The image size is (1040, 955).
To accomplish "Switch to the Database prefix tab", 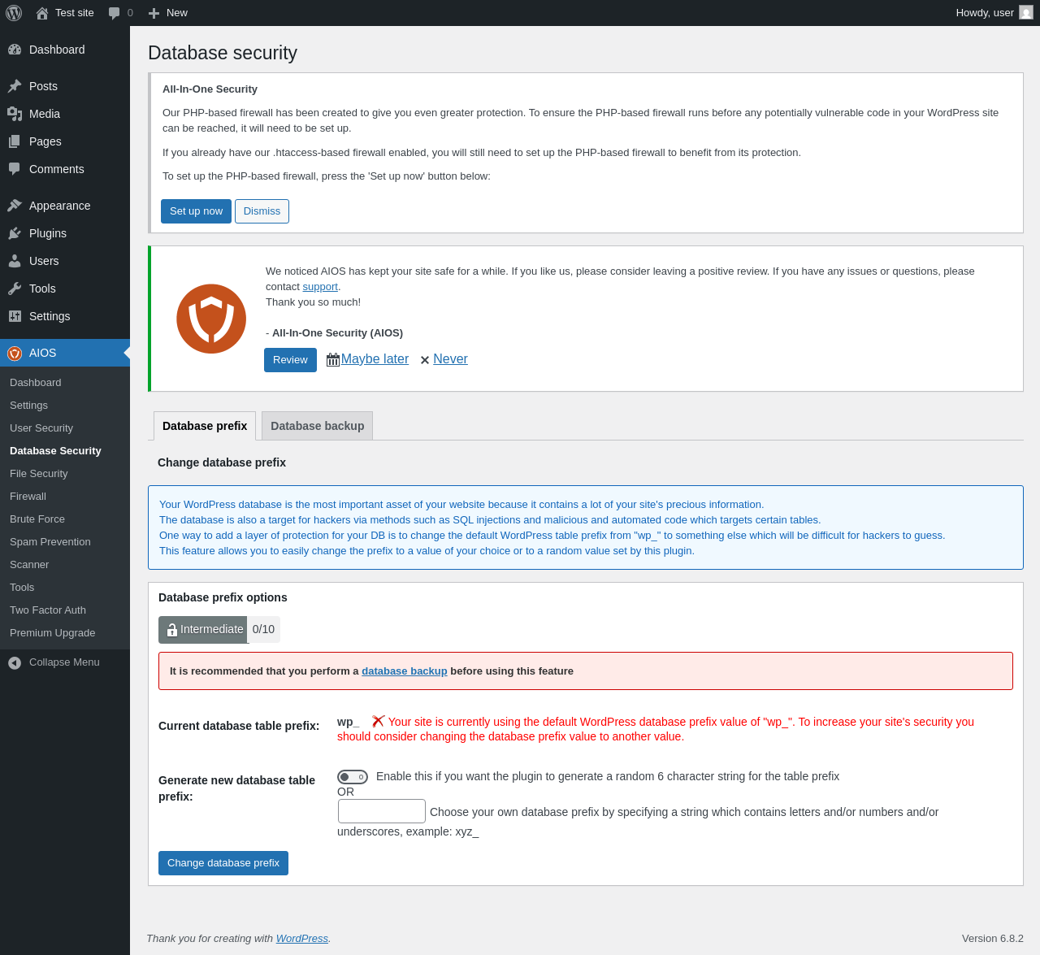I will click(205, 426).
